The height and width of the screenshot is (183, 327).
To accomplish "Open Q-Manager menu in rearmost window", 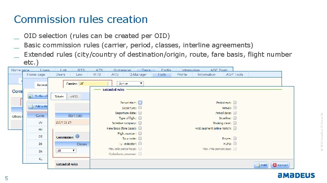I will tap(122, 70).
